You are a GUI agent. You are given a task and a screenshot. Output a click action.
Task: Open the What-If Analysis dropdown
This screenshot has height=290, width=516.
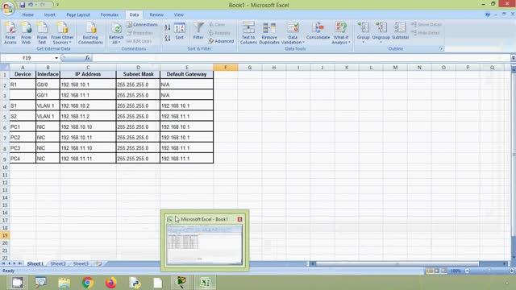click(x=340, y=33)
